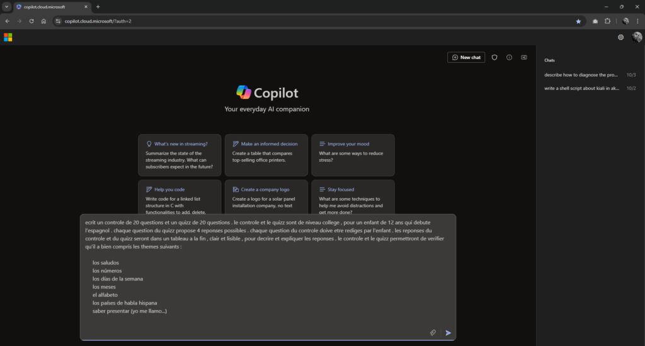Click 'Your everyday AI companion' tagline
This screenshot has height=346, width=645.
[x=266, y=109]
